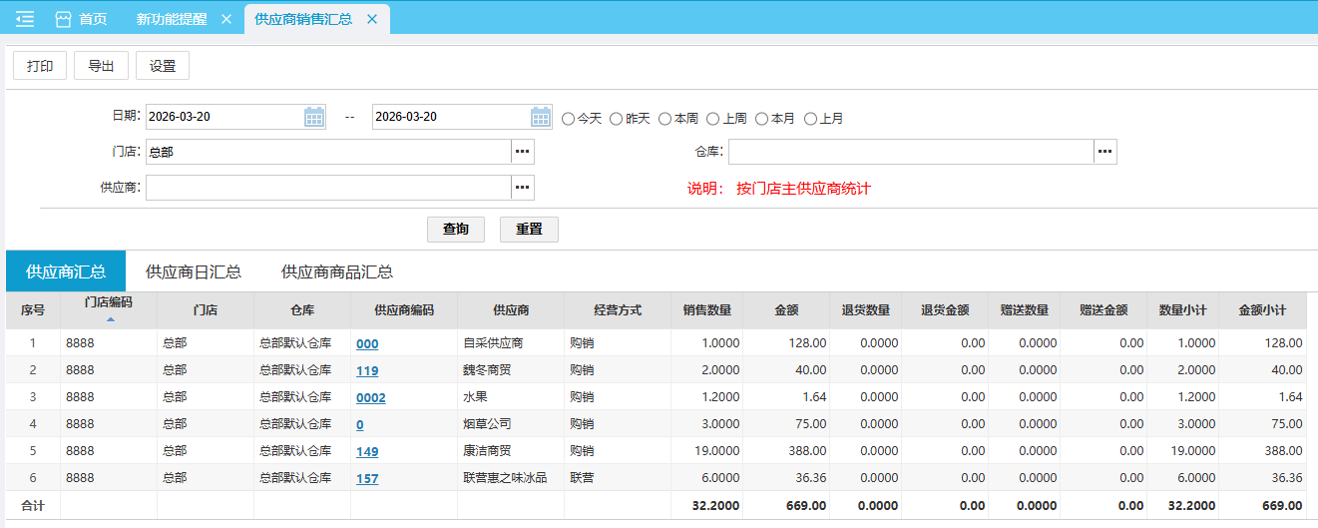Image resolution: width=1318 pixels, height=528 pixels.
Task: Click the 查询 button
Action: pos(456,229)
